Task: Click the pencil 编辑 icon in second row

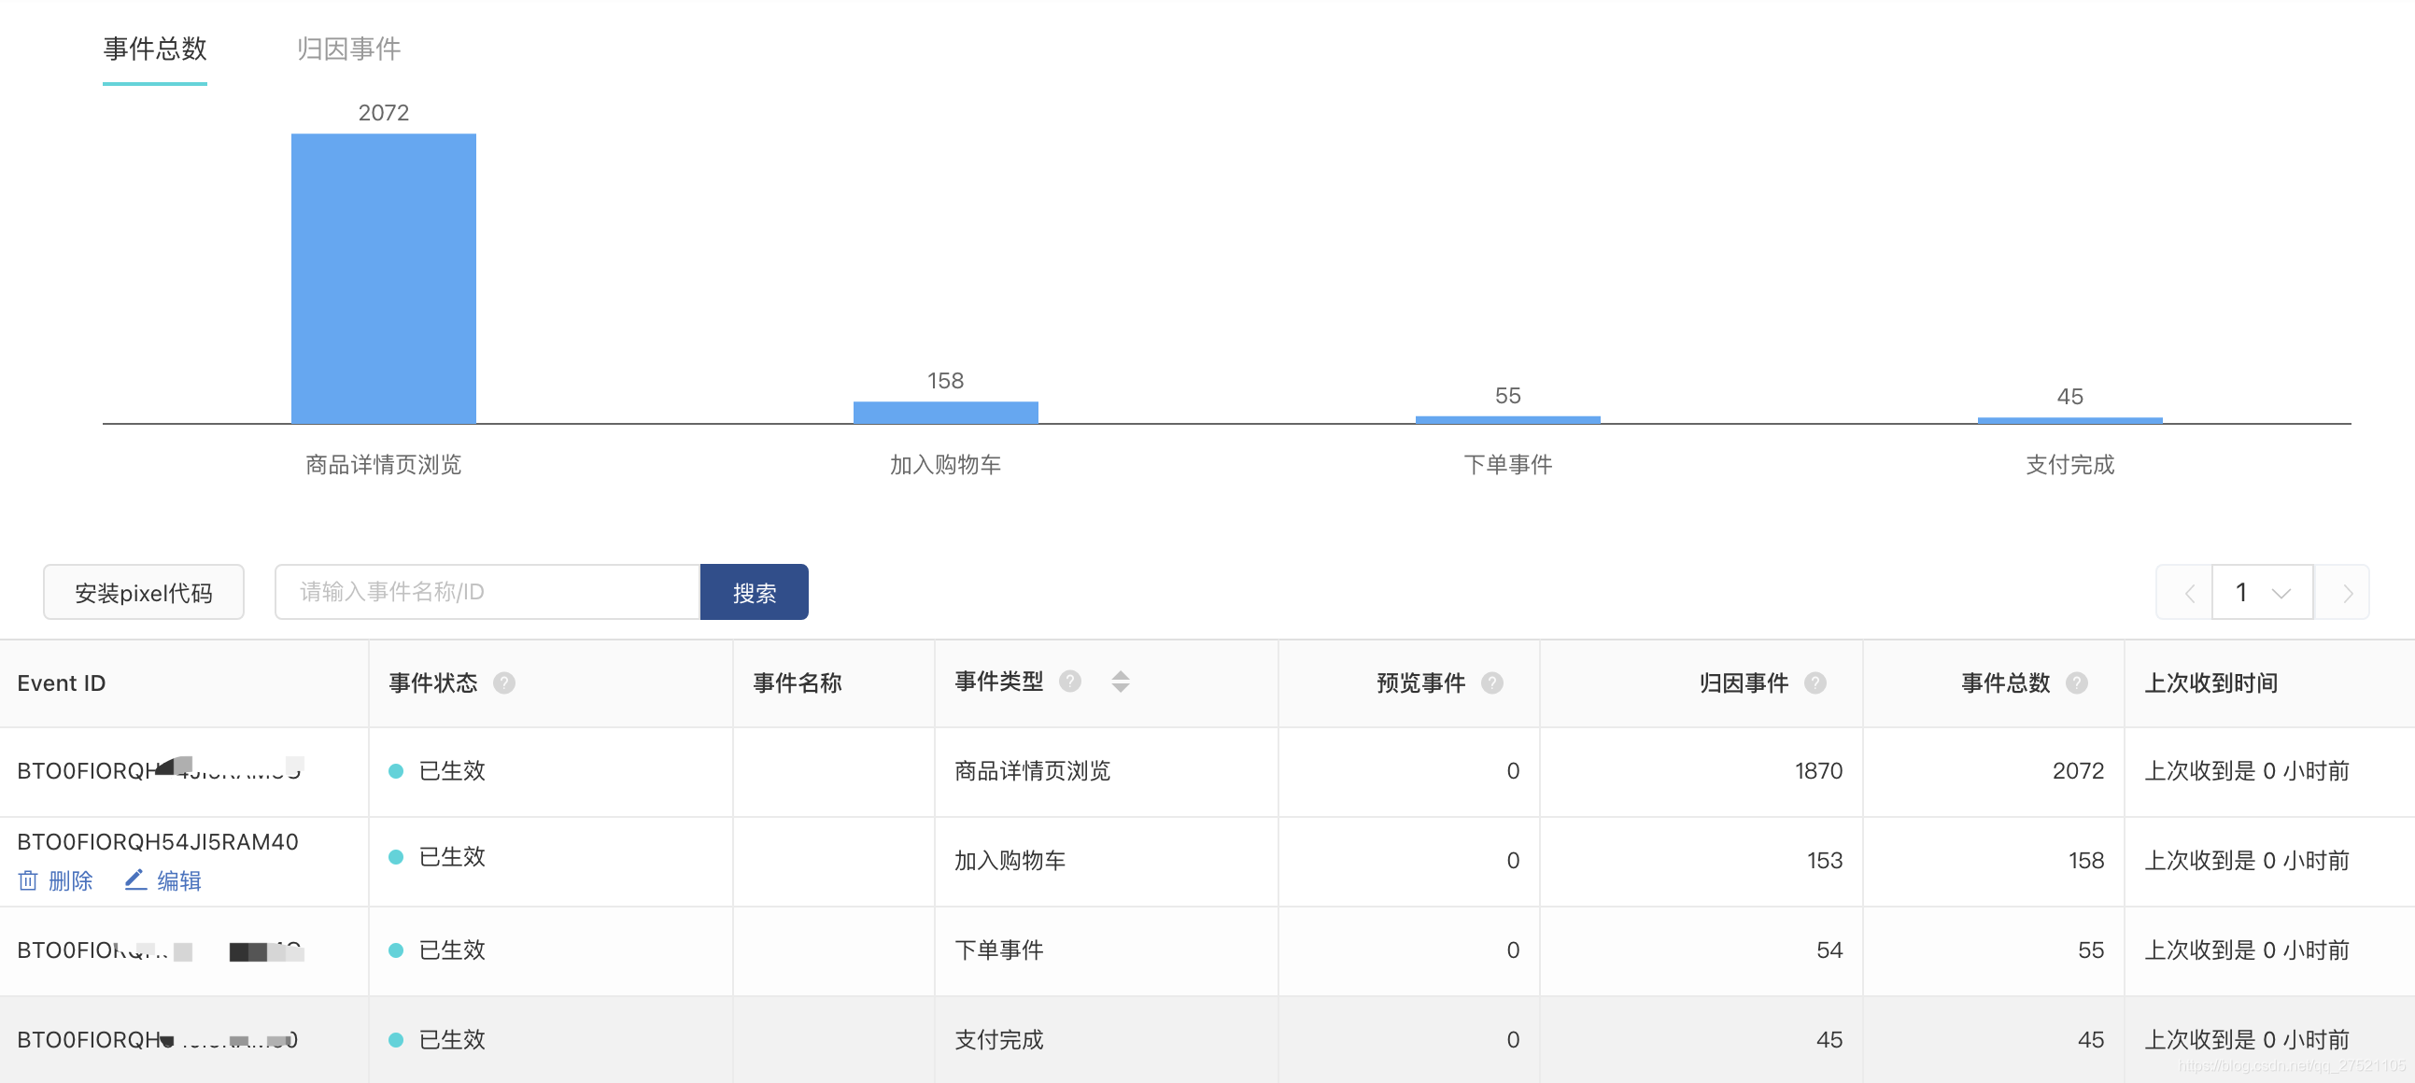Action: click(x=136, y=879)
